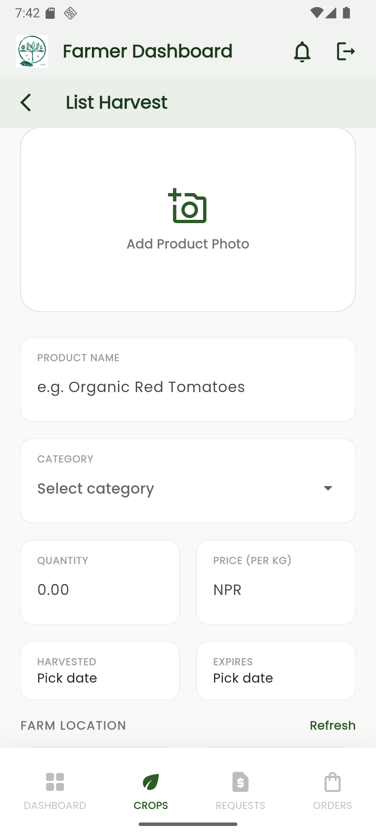The image size is (376, 835).
Task: Tap the Crops leaf icon
Action: pyautogui.click(x=151, y=782)
